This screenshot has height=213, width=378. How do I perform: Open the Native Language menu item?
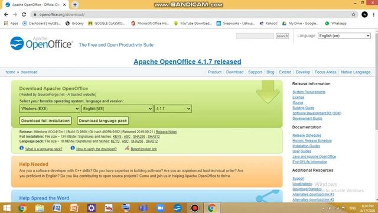click(356, 72)
